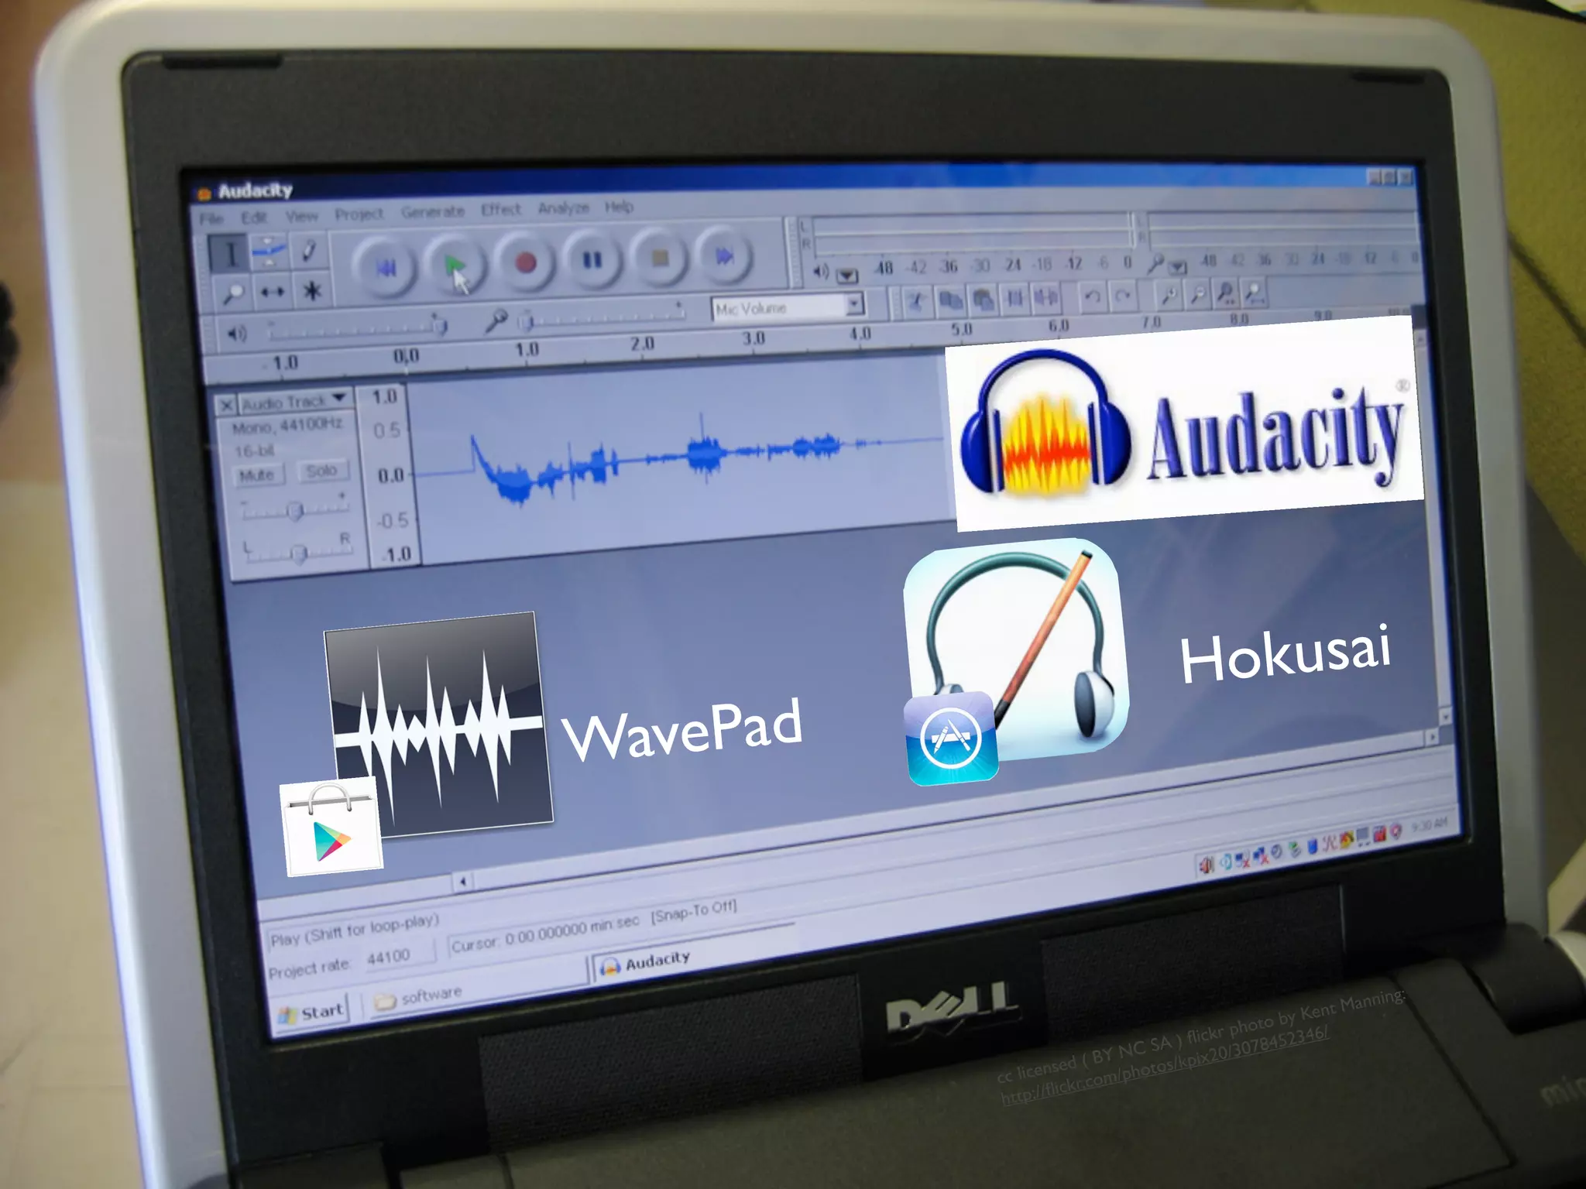
Task: Solo the Audio Track
Action: [x=321, y=471]
